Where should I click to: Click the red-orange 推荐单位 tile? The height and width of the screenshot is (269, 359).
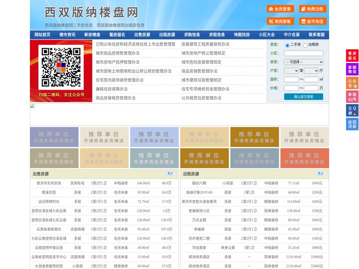click(x=305, y=158)
